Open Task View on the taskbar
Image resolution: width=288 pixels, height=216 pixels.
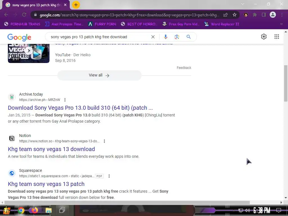point(62,210)
